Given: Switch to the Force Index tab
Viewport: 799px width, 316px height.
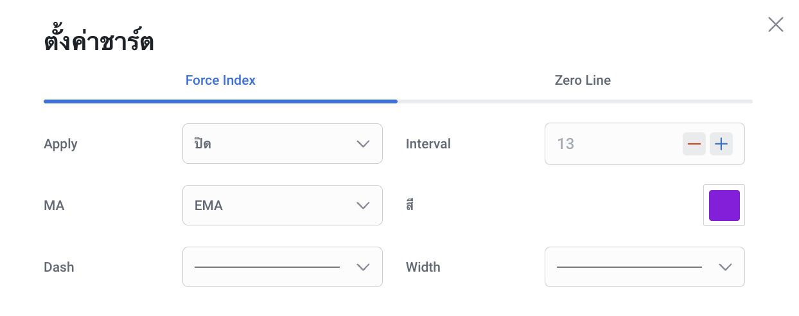Looking at the screenshot, I should (220, 81).
